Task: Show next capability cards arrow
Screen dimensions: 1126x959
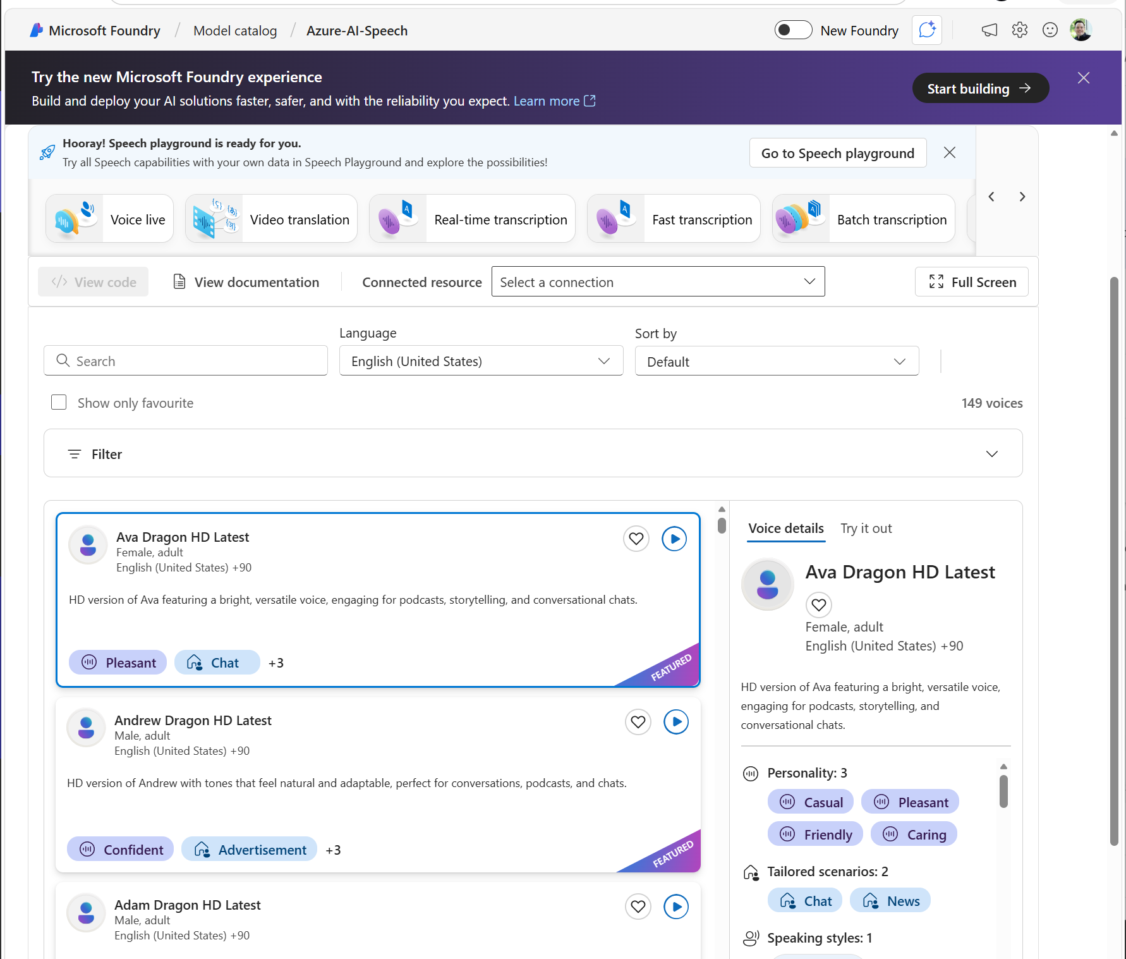Action: point(1022,197)
